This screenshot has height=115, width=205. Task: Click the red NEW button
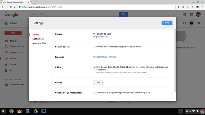pyautogui.click(x=13, y=33)
